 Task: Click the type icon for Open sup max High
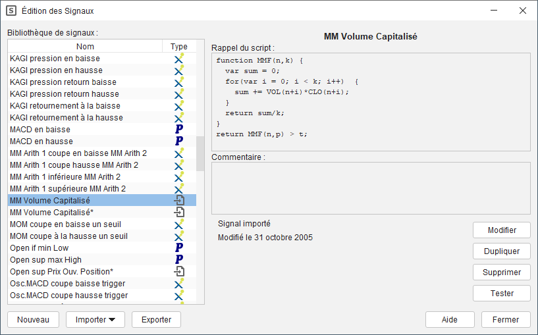[178, 260]
